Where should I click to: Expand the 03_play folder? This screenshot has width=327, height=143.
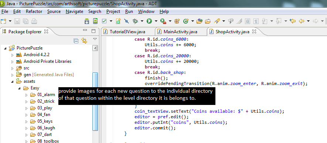click(26, 108)
